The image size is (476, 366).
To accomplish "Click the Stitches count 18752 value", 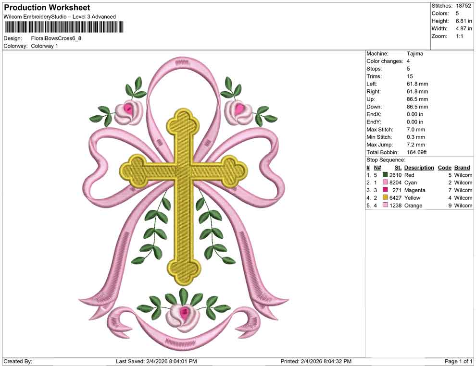I will pyautogui.click(x=463, y=5).
